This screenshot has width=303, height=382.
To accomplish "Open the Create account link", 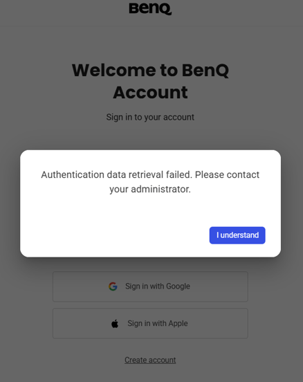I will tap(150, 360).
